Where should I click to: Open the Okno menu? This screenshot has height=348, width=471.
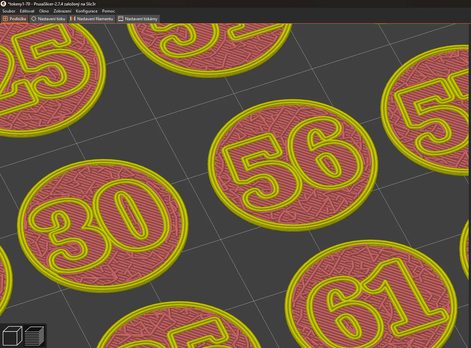coord(44,11)
